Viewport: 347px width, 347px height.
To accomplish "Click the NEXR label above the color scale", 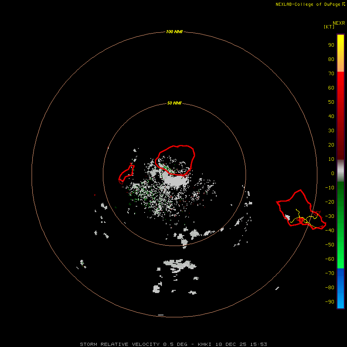I will point(339,23).
